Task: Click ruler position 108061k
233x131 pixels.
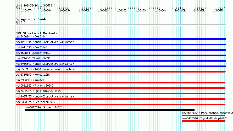Action: [103, 10]
